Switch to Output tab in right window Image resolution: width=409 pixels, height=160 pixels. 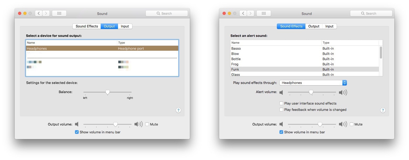pos(314,26)
